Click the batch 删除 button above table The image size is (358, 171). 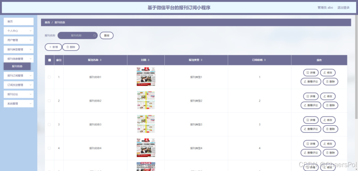pyautogui.click(x=71, y=47)
